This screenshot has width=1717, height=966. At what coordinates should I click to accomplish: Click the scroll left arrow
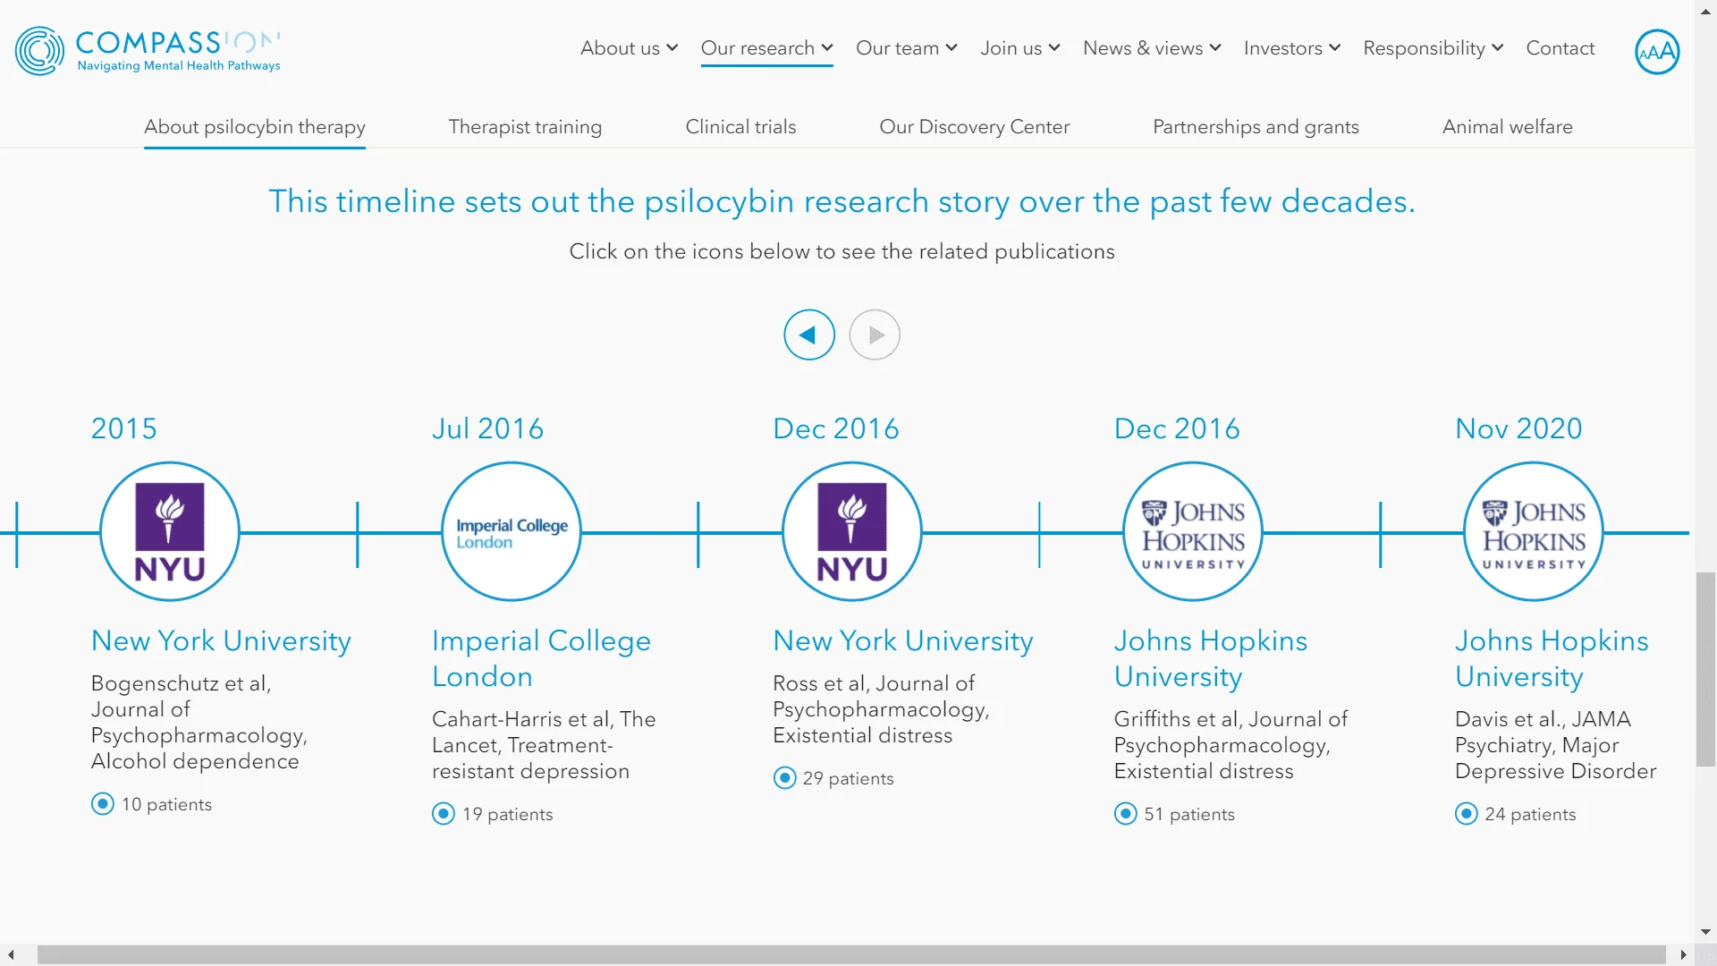(11, 955)
